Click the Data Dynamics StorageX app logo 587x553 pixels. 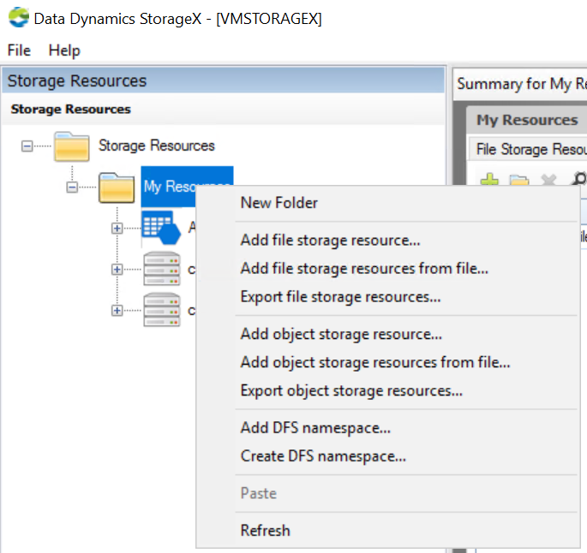[x=19, y=18]
